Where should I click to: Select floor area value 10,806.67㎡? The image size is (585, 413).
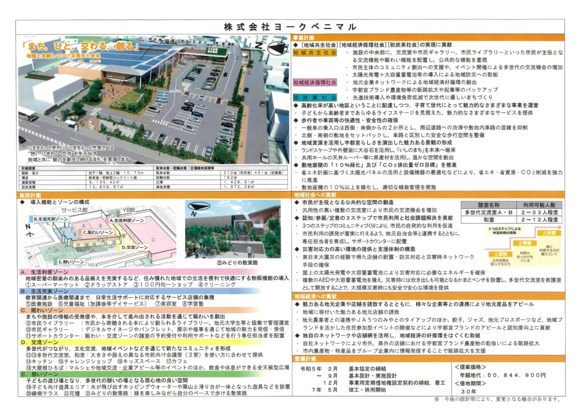(106, 187)
